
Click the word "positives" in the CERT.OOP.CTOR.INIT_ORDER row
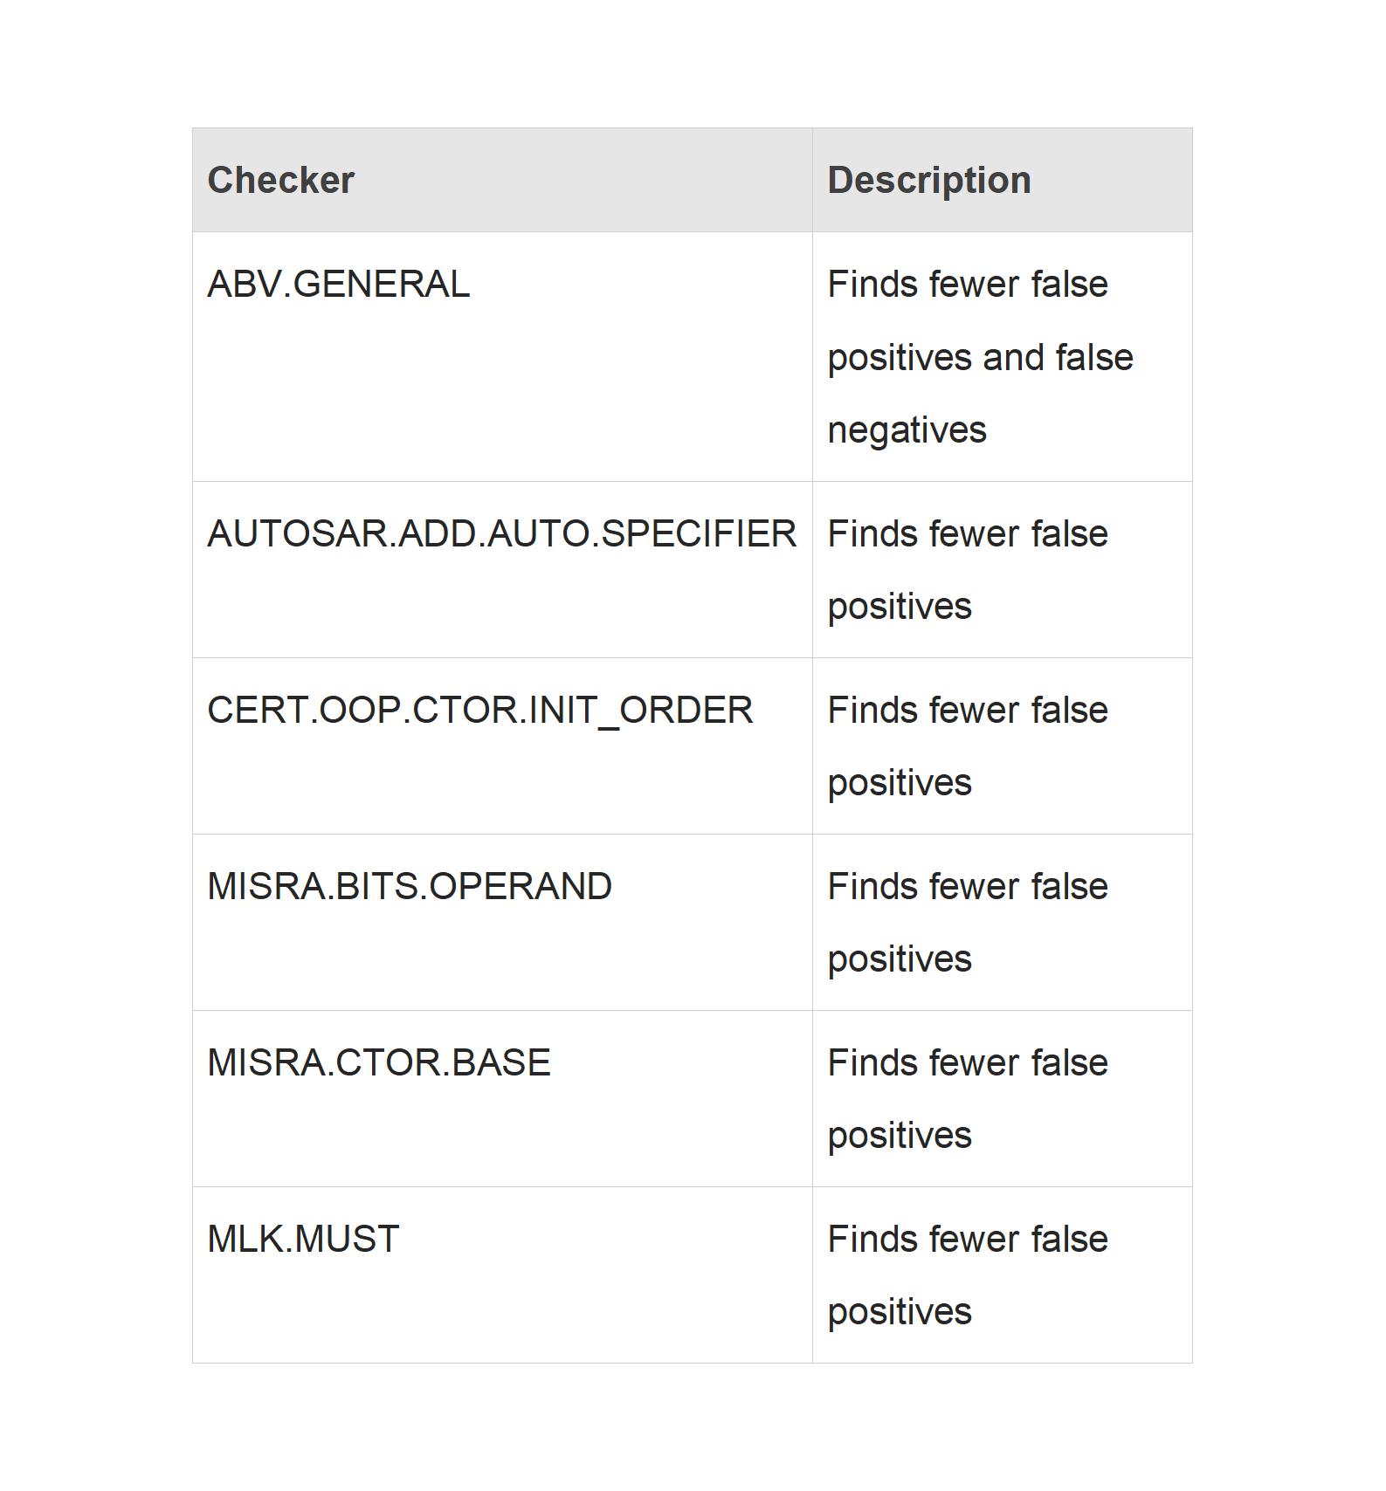pyautogui.click(x=900, y=783)
